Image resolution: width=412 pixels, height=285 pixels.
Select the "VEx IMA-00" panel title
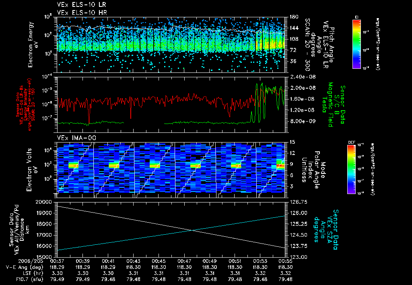point(76,138)
